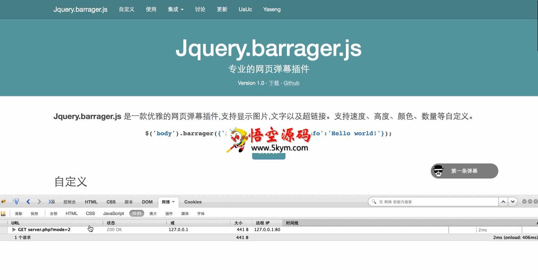Minimize the Firebug panel
This screenshot has width=538, height=280.
(524, 201)
